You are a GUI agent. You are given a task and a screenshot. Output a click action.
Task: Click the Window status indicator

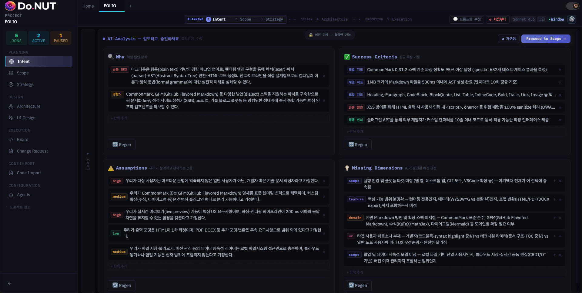click(x=557, y=19)
